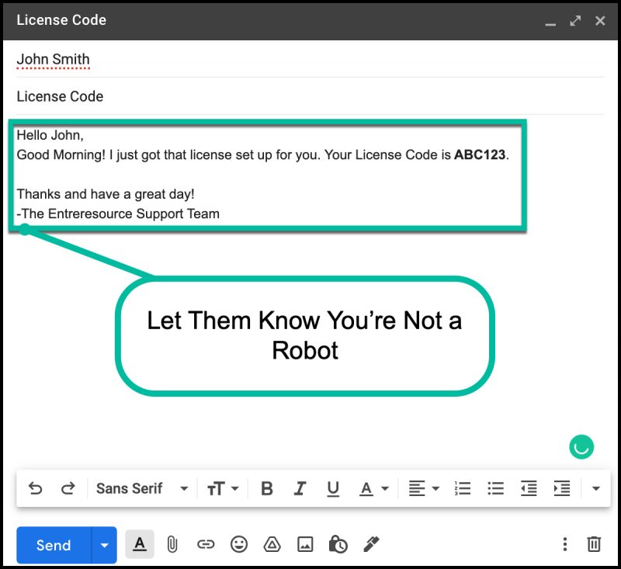This screenshot has width=621, height=569.
Task: Open the text size dropdown
Action: pos(223,488)
